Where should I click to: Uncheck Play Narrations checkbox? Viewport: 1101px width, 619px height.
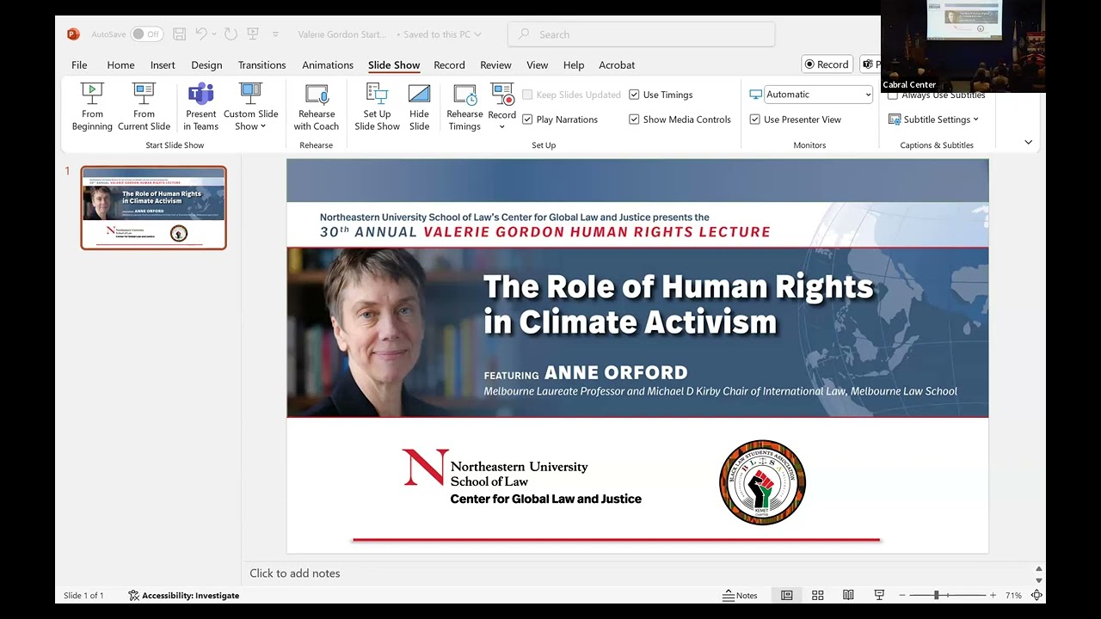tap(527, 120)
